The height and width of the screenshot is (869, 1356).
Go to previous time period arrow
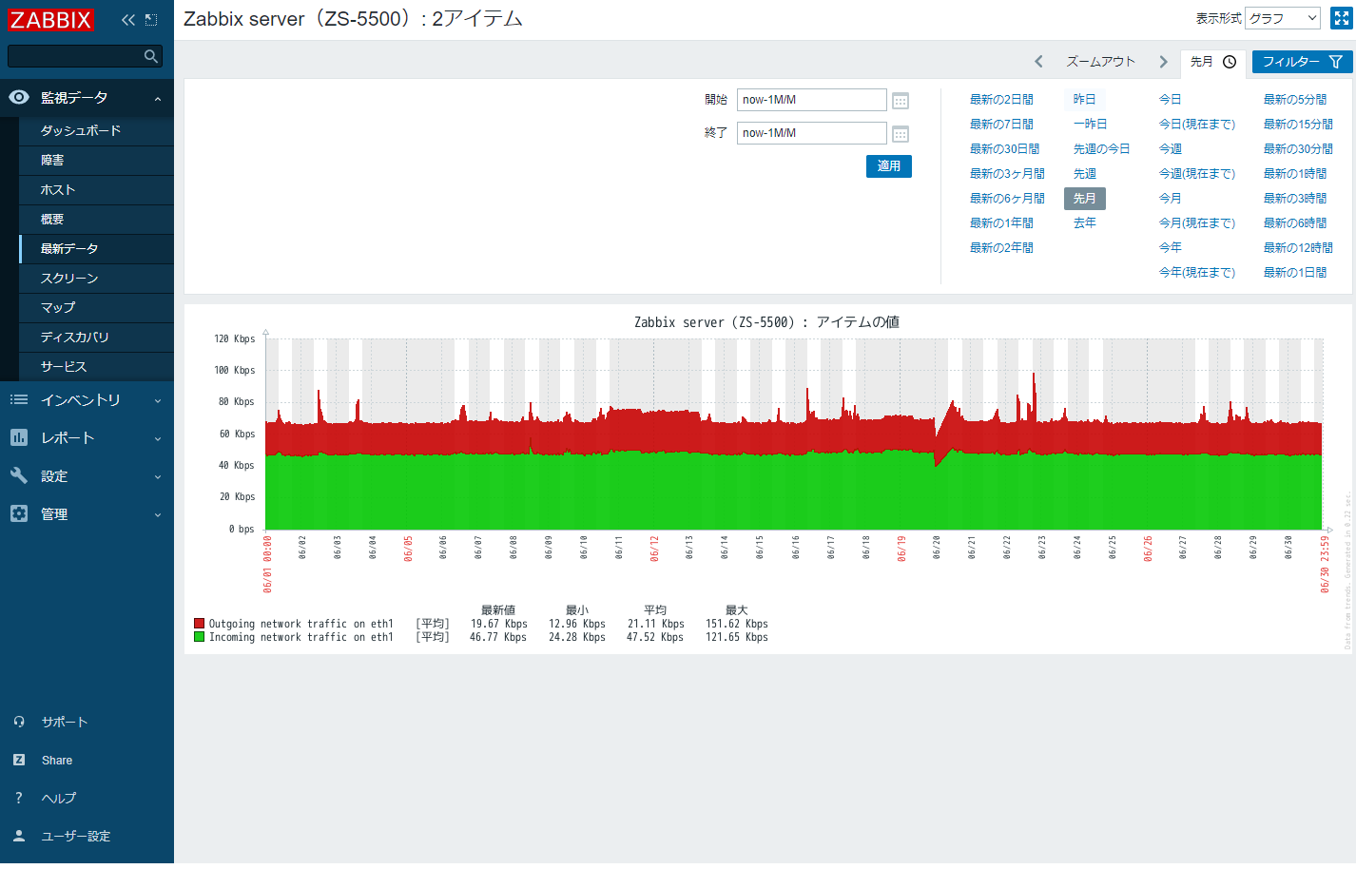(x=1038, y=62)
